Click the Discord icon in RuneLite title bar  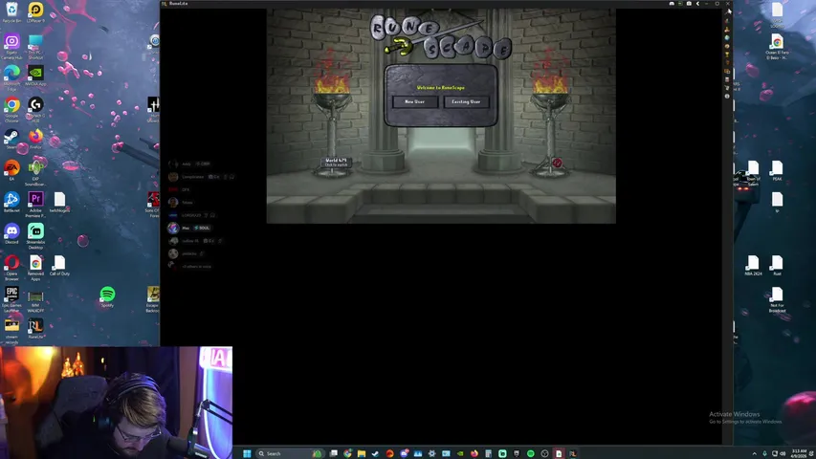click(x=672, y=4)
